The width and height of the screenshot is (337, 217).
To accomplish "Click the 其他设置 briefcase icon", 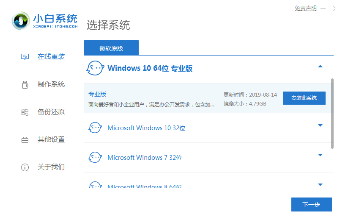I will (25, 139).
